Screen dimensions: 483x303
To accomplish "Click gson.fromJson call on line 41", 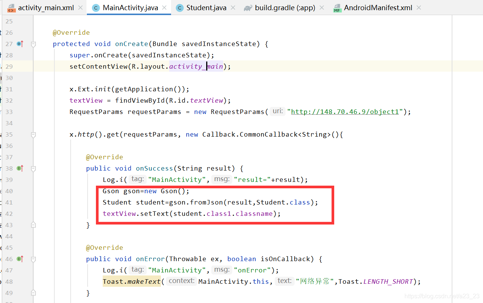I will point(196,202).
